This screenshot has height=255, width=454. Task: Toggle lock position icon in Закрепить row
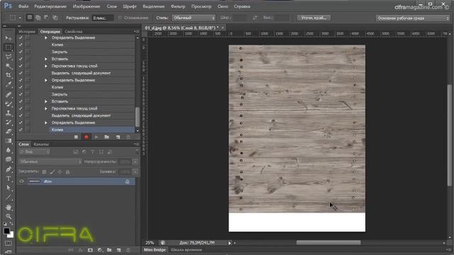pyautogui.click(x=60, y=171)
